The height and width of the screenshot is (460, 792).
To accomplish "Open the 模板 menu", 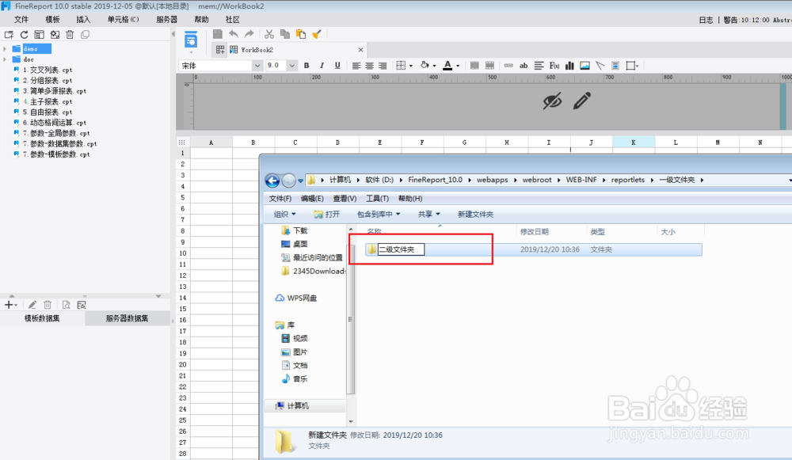I will coord(52,20).
